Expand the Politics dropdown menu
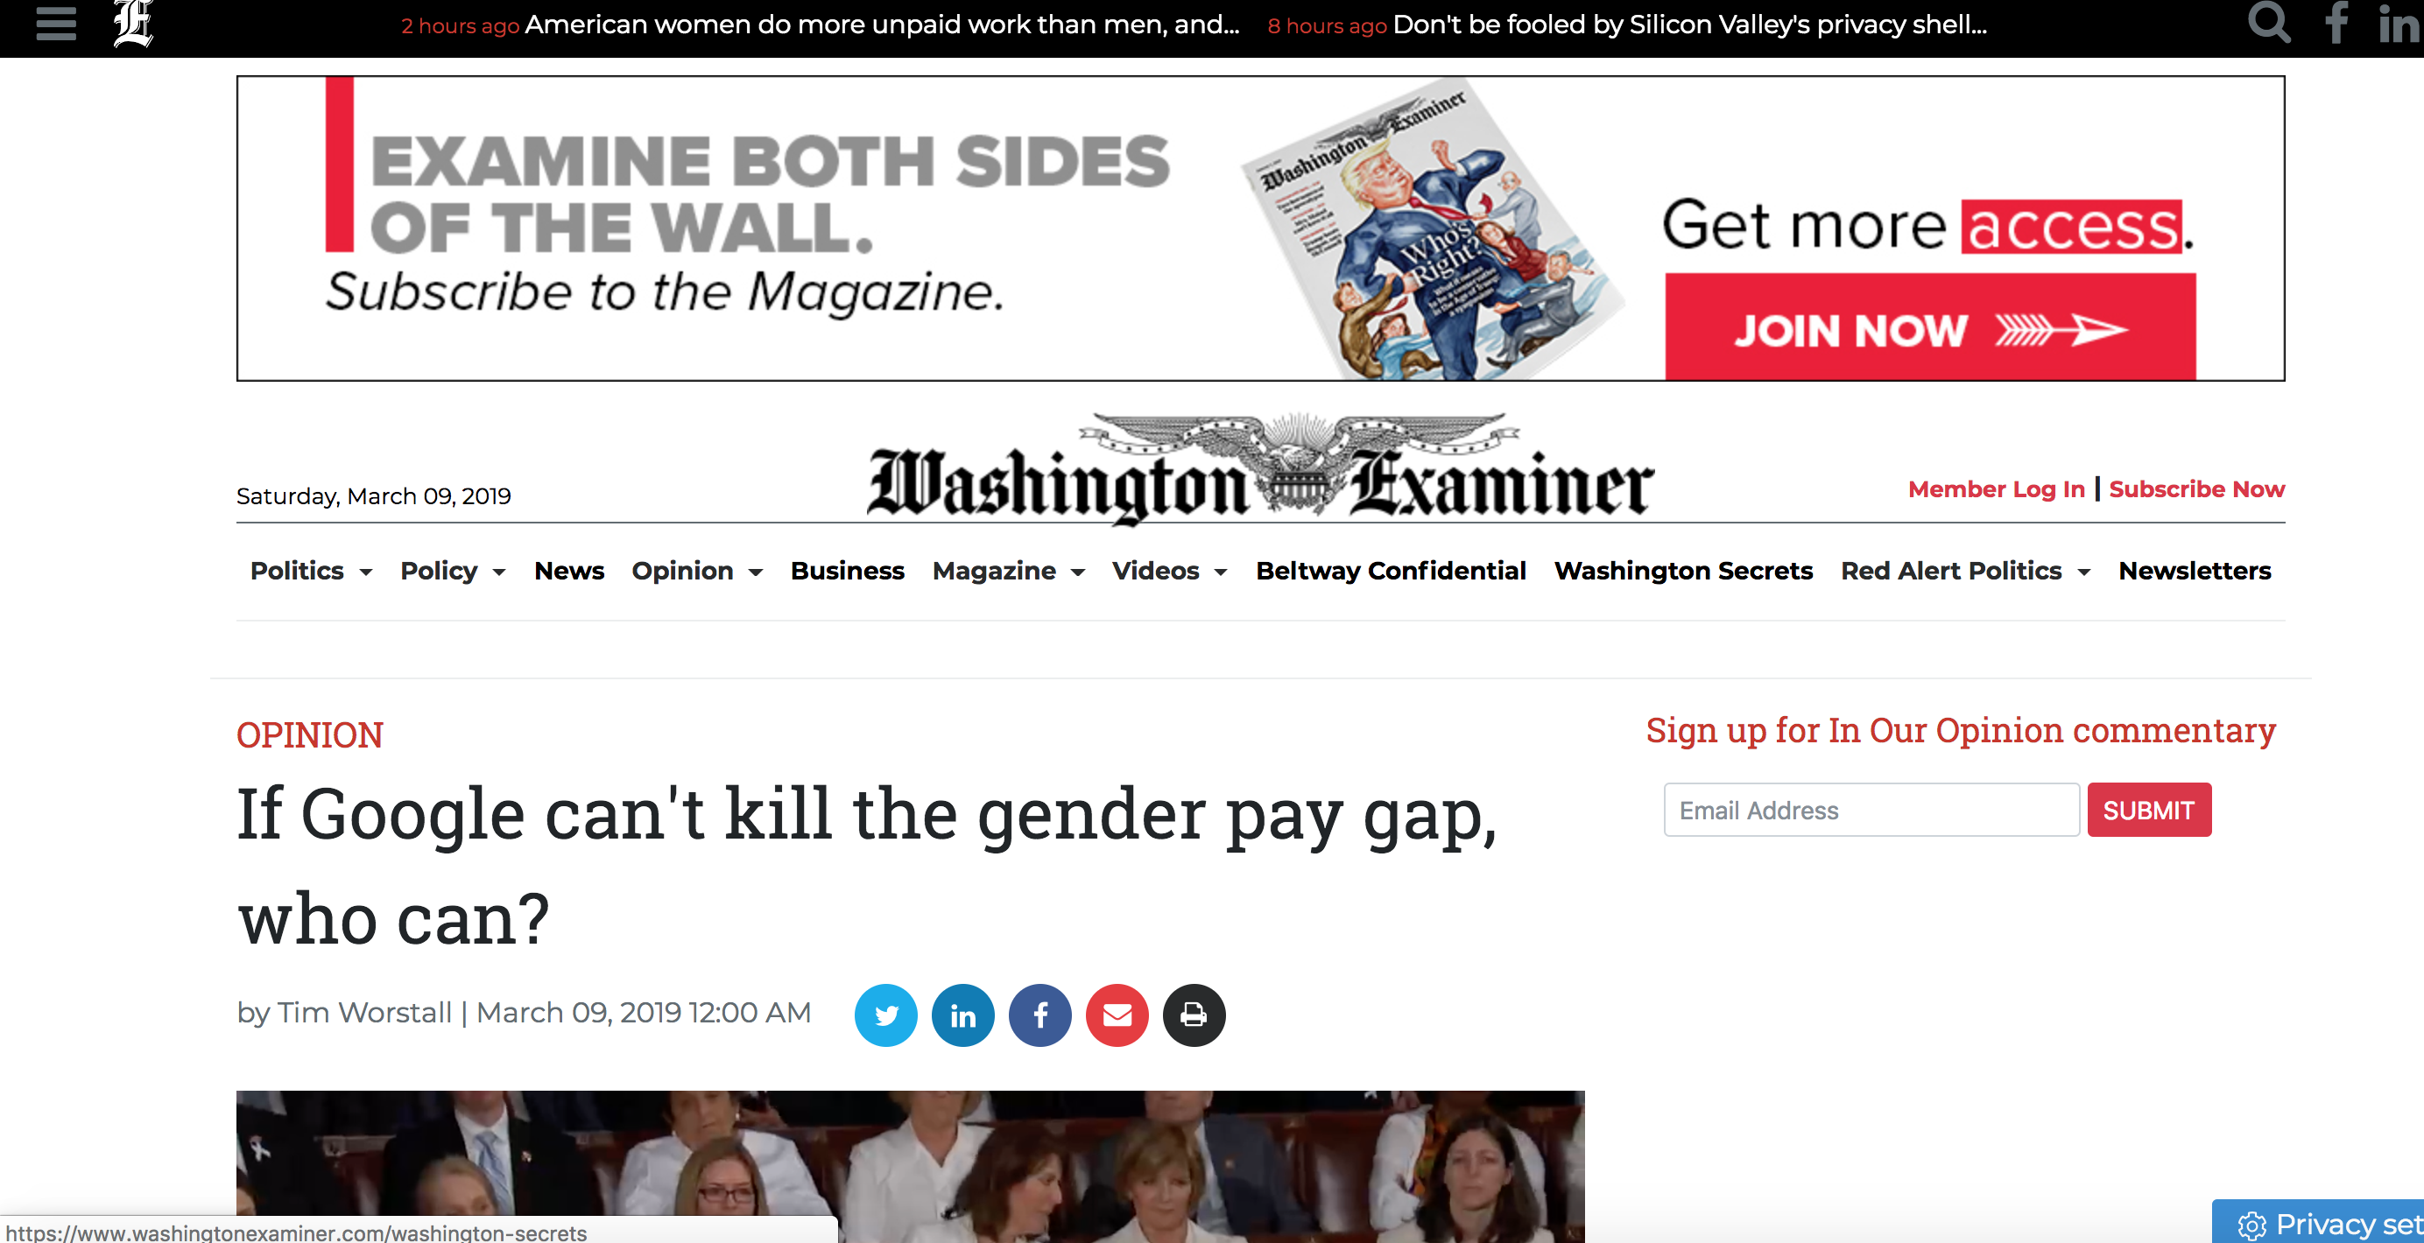 (x=312, y=571)
